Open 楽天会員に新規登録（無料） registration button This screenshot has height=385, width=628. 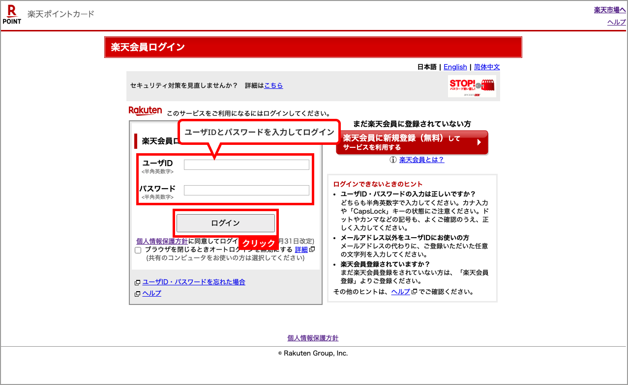pyautogui.click(x=412, y=142)
